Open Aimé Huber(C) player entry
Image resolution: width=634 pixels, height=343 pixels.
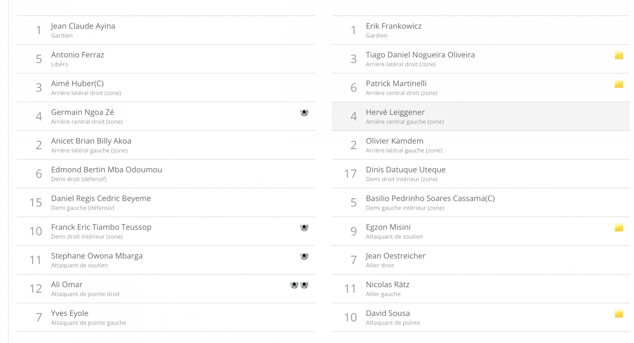pos(166,87)
